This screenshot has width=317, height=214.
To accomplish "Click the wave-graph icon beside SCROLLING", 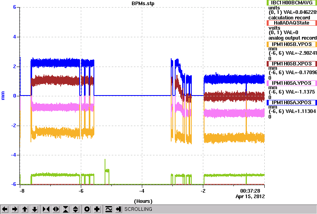I will click(109, 209).
